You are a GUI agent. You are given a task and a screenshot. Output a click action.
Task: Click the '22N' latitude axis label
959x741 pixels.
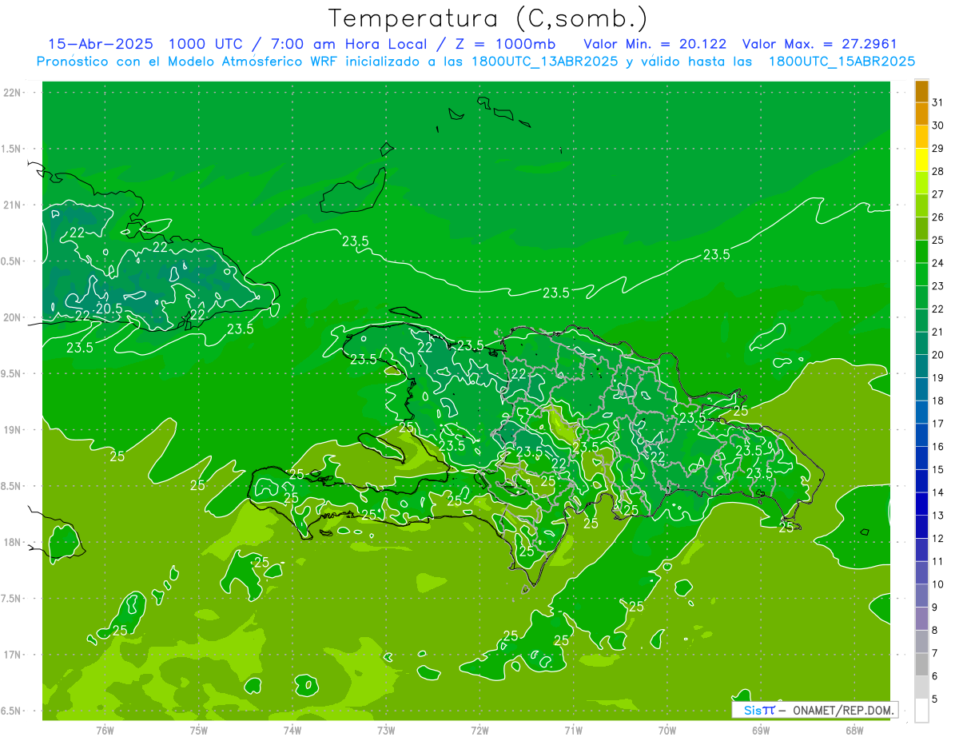pyautogui.click(x=12, y=93)
